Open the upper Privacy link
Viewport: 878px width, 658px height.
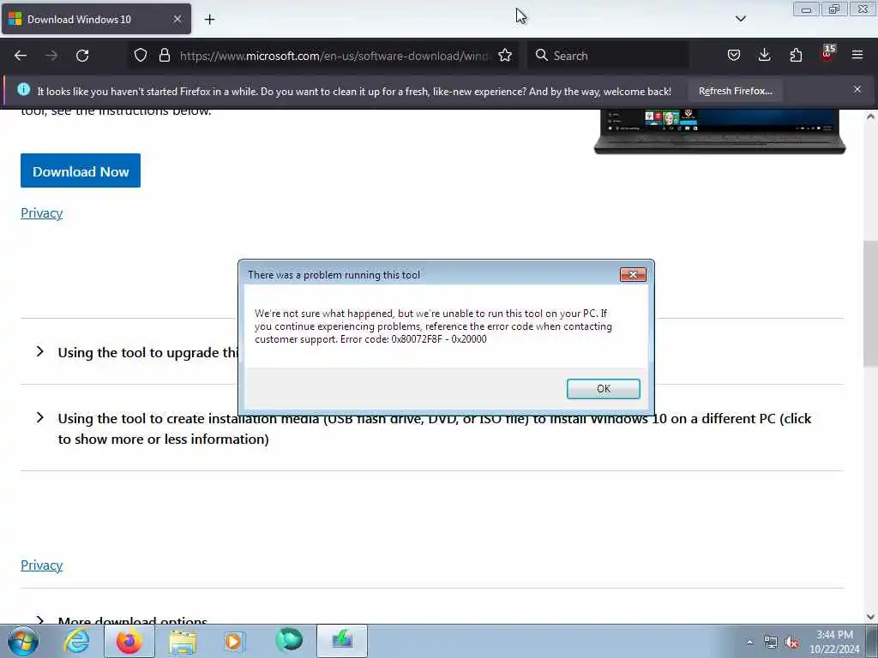tap(41, 213)
